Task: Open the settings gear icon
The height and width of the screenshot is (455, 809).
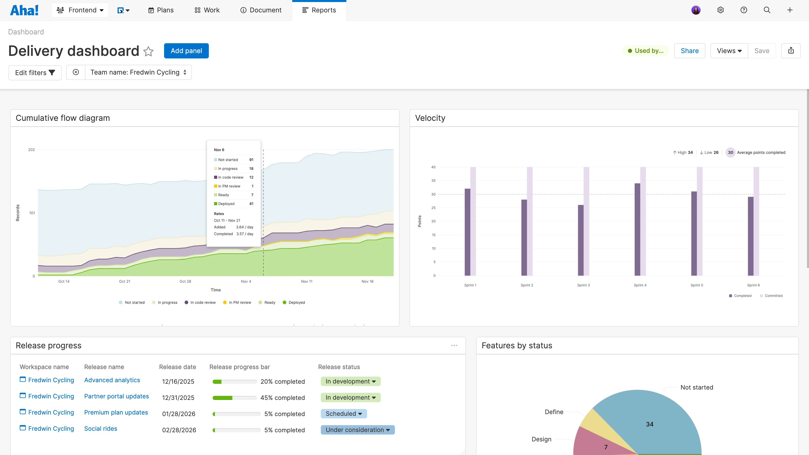Action: coord(721,10)
